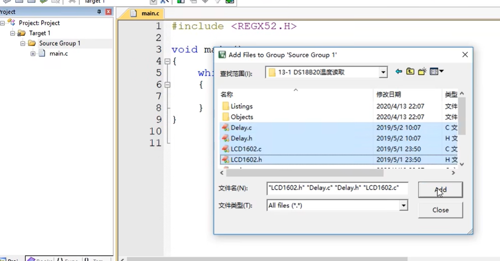Viewport: 500px width, 261px height.
Task: Click Listings date 2020/4/13 22:07
Action: pyautogui.click(x=400, y=106)
